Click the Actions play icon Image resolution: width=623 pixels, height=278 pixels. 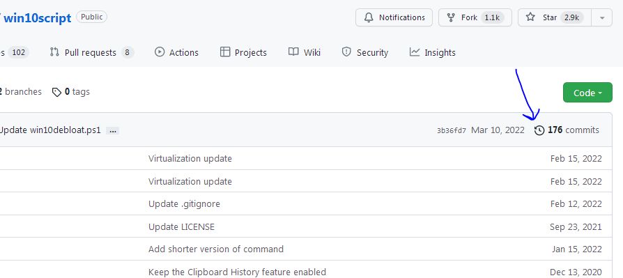coord(160,52)
